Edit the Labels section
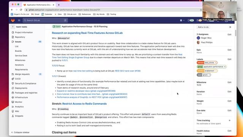Screen dimensions: 243x137 (x=229, y=59)
